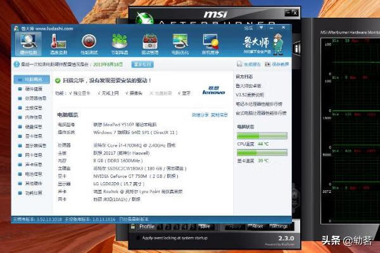Click the Afterburner info 'i' icon
The height and width of the screenshot is (253, 380).
tap(296, 49)
